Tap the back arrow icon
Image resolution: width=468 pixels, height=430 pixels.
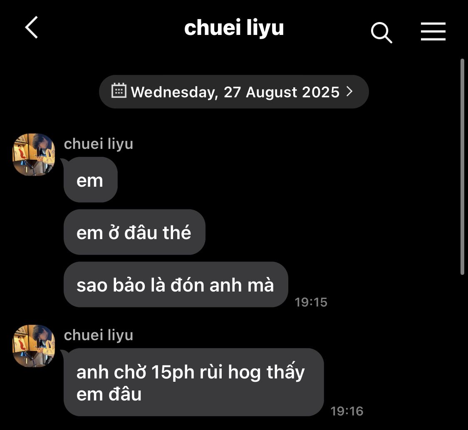pyautogui.click(x=32, y=27)
